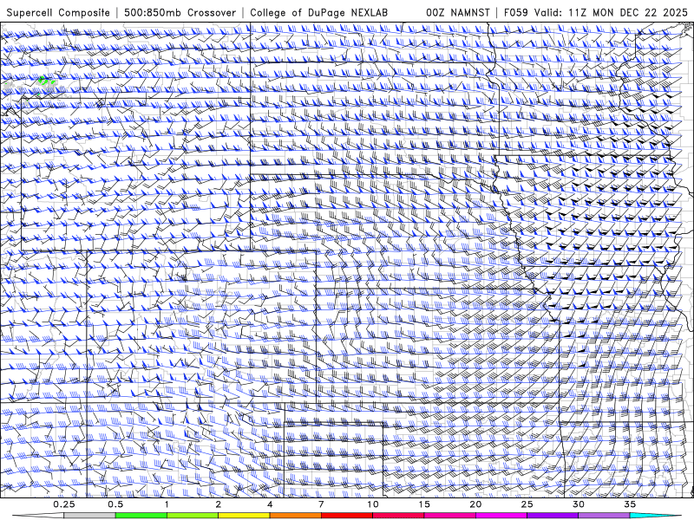Image resolution: width=694 pixels, height=520 pixels.
Task: Click the '4' legend value
Action: (270, 504)
